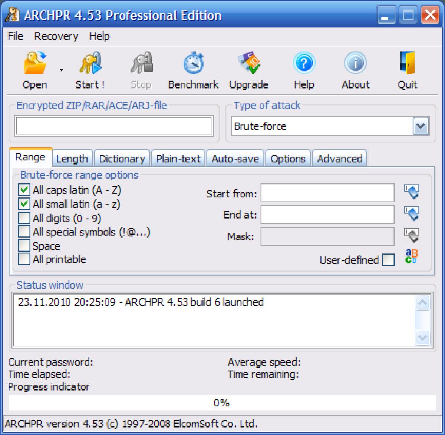Run the Benchmark test
The height and width of the screenshot is (435, 445).
tap(193, 69)
